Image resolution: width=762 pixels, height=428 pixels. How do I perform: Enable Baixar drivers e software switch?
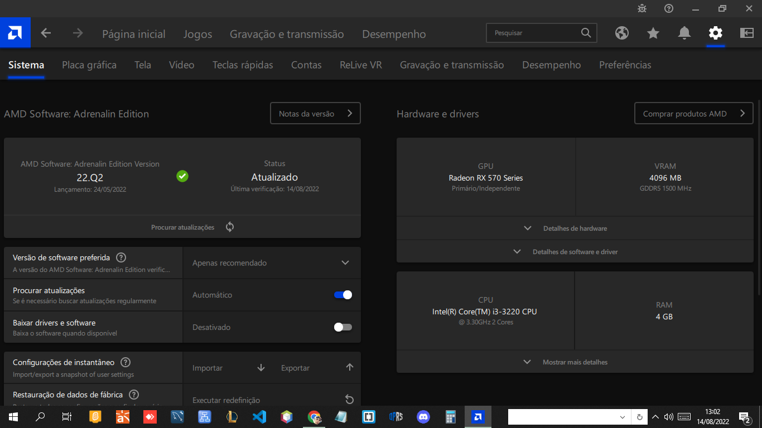(x=343, y=327)
